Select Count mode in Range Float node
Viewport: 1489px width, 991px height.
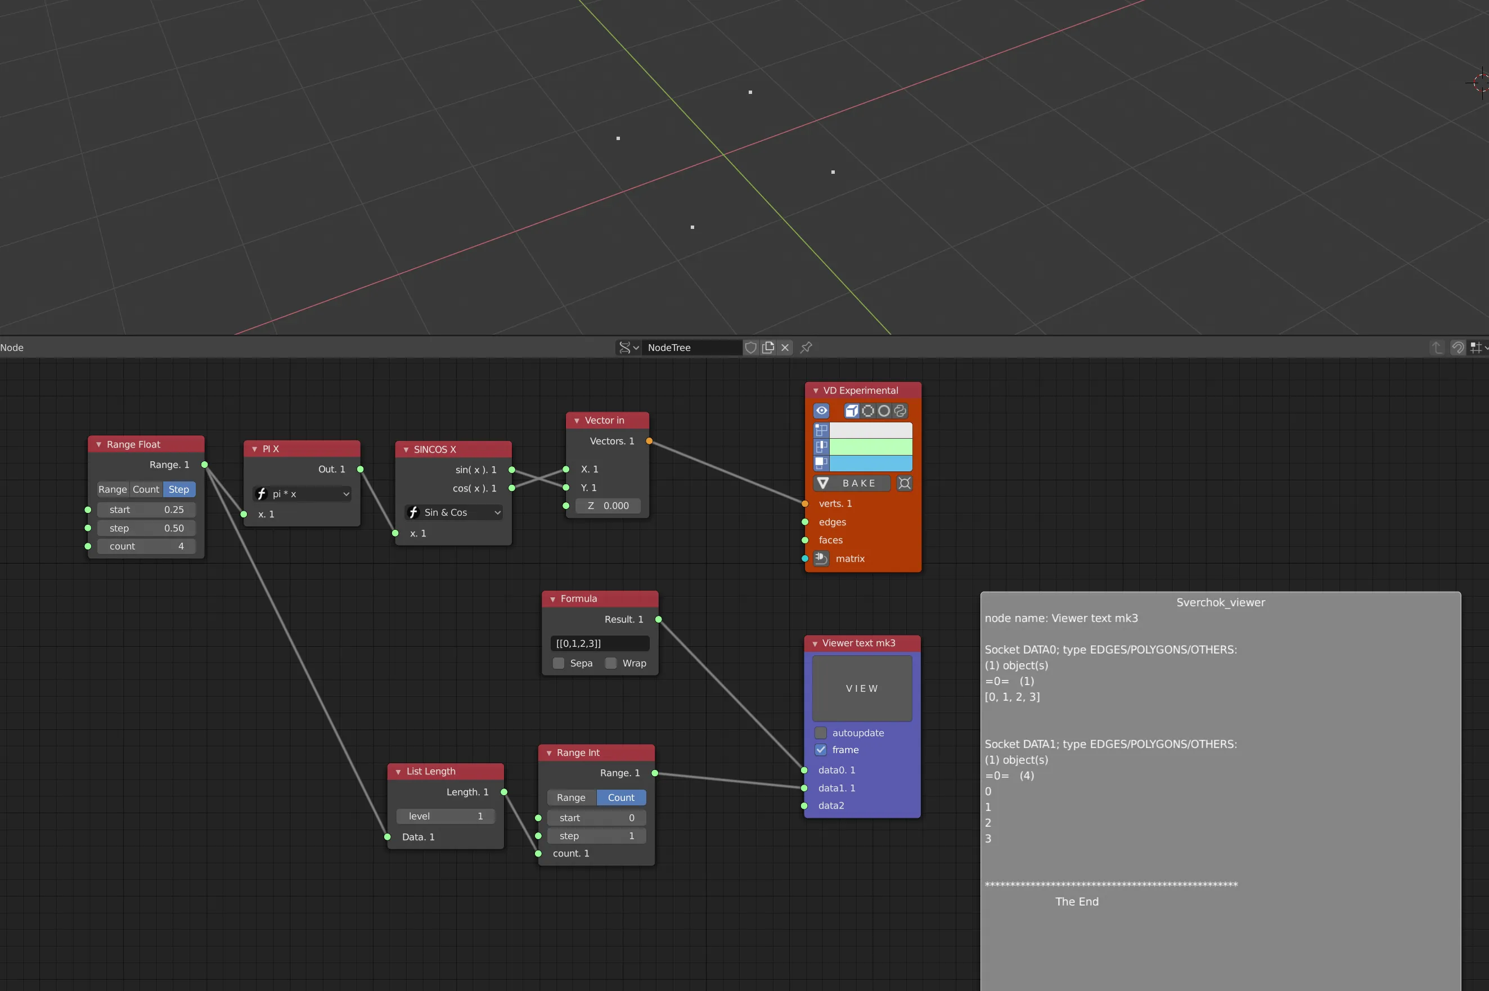pyautogui.click(x=145, y=489)
